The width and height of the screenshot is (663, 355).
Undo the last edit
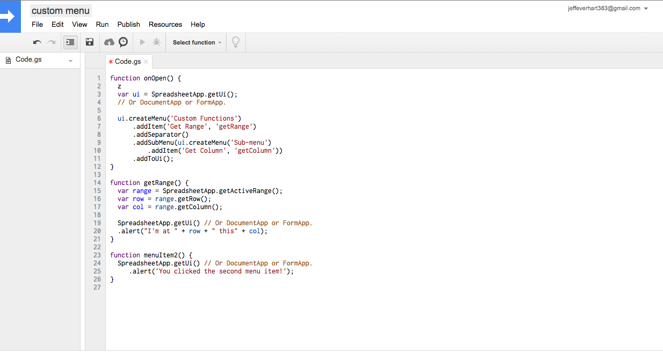point(37,42)
